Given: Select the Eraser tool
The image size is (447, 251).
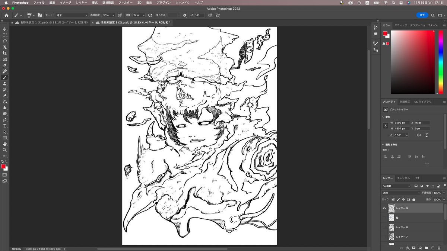Looking at the screenshot, I should coord(5,96).
